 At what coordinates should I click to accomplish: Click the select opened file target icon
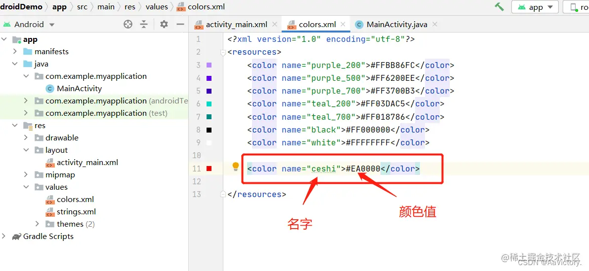(128, 24)
